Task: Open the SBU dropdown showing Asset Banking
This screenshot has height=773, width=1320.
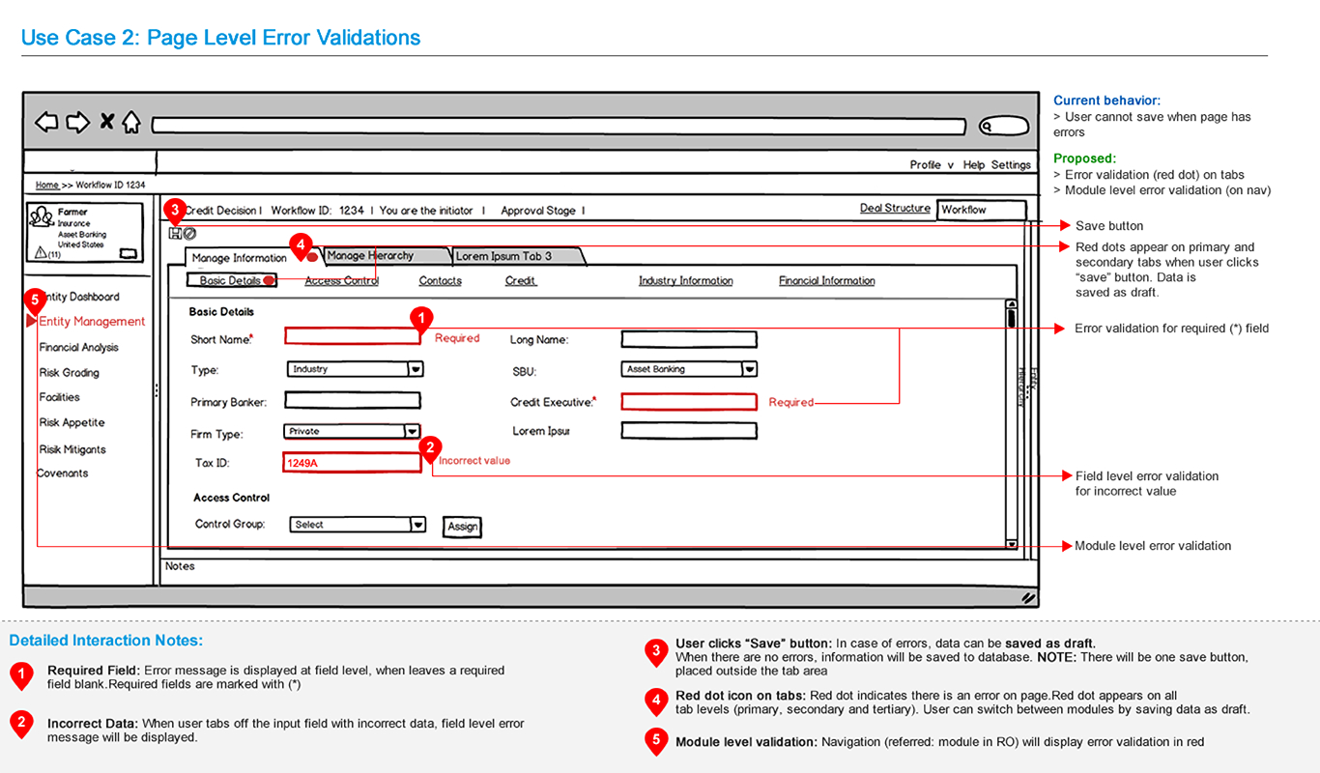Action: point(688,369)
